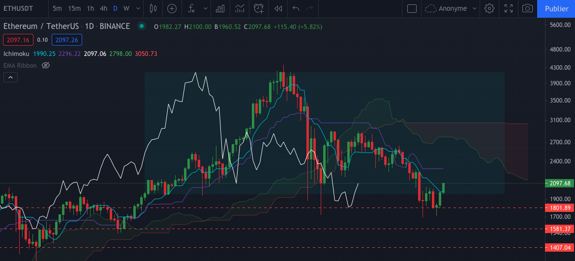Click the 4300.00 price scale label
Screen dimensions: 575x261
pyautogui.click(x=561, y=67)
